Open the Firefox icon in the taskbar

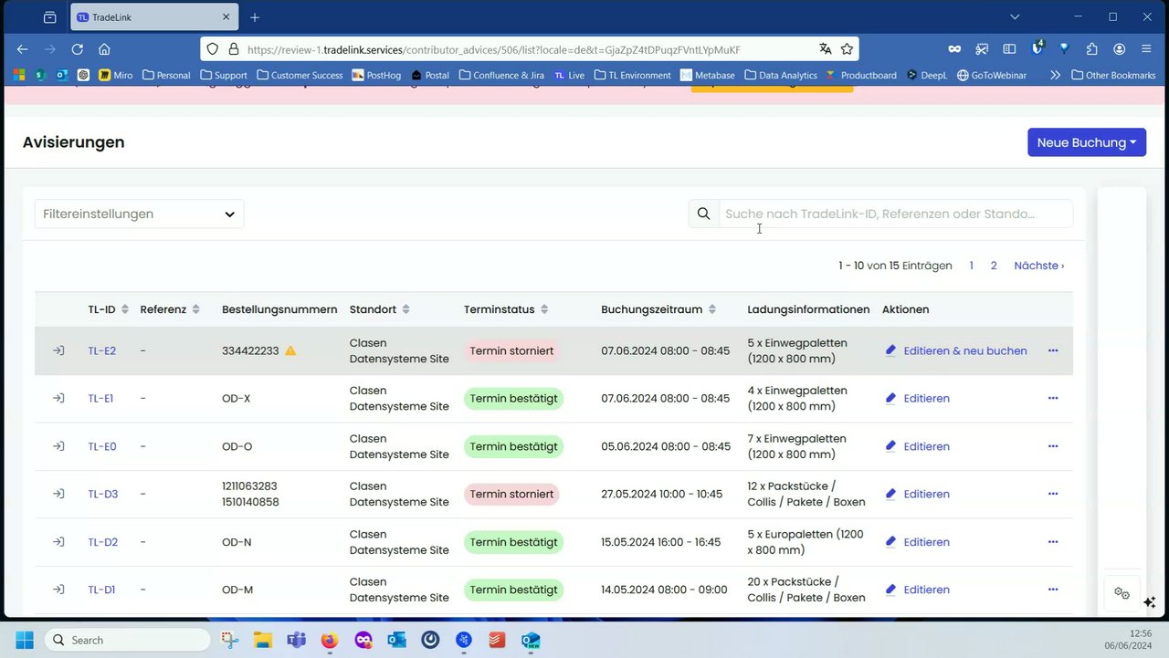[x=330, y=640]
